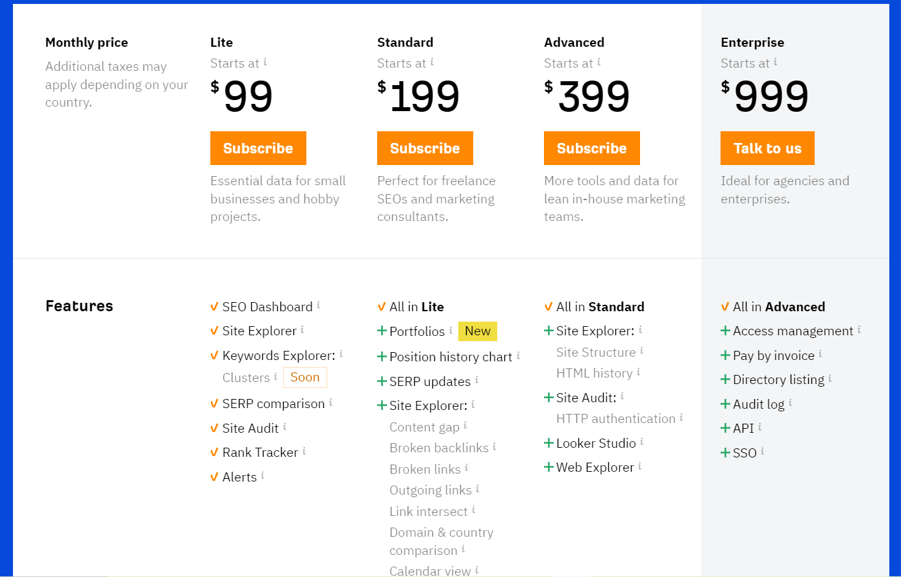Screen dimensions: 901x577
Task: Click the info icon next to HTTP authentication
Action: (681, 417)
